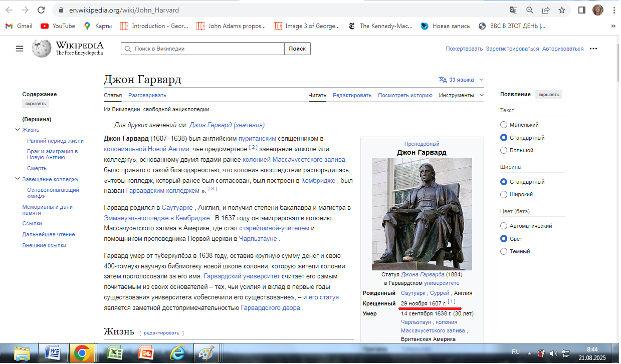
Task: Open Посмотреть историю tab
Action: [405, 95]
